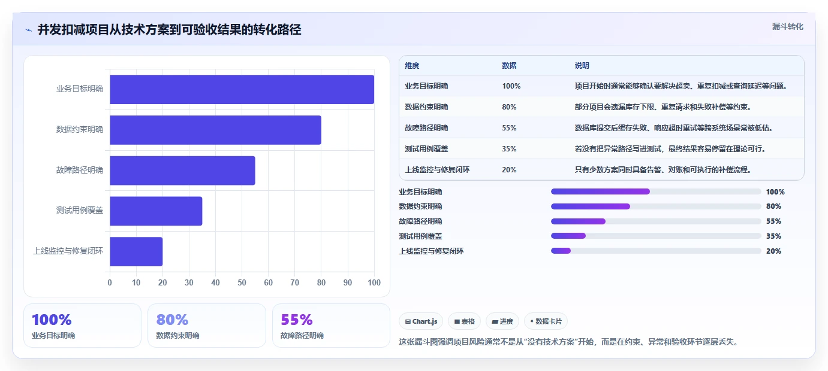Click the 20% value beside progress bar
This screenshot has height=371, width=828.
[773, 251]
